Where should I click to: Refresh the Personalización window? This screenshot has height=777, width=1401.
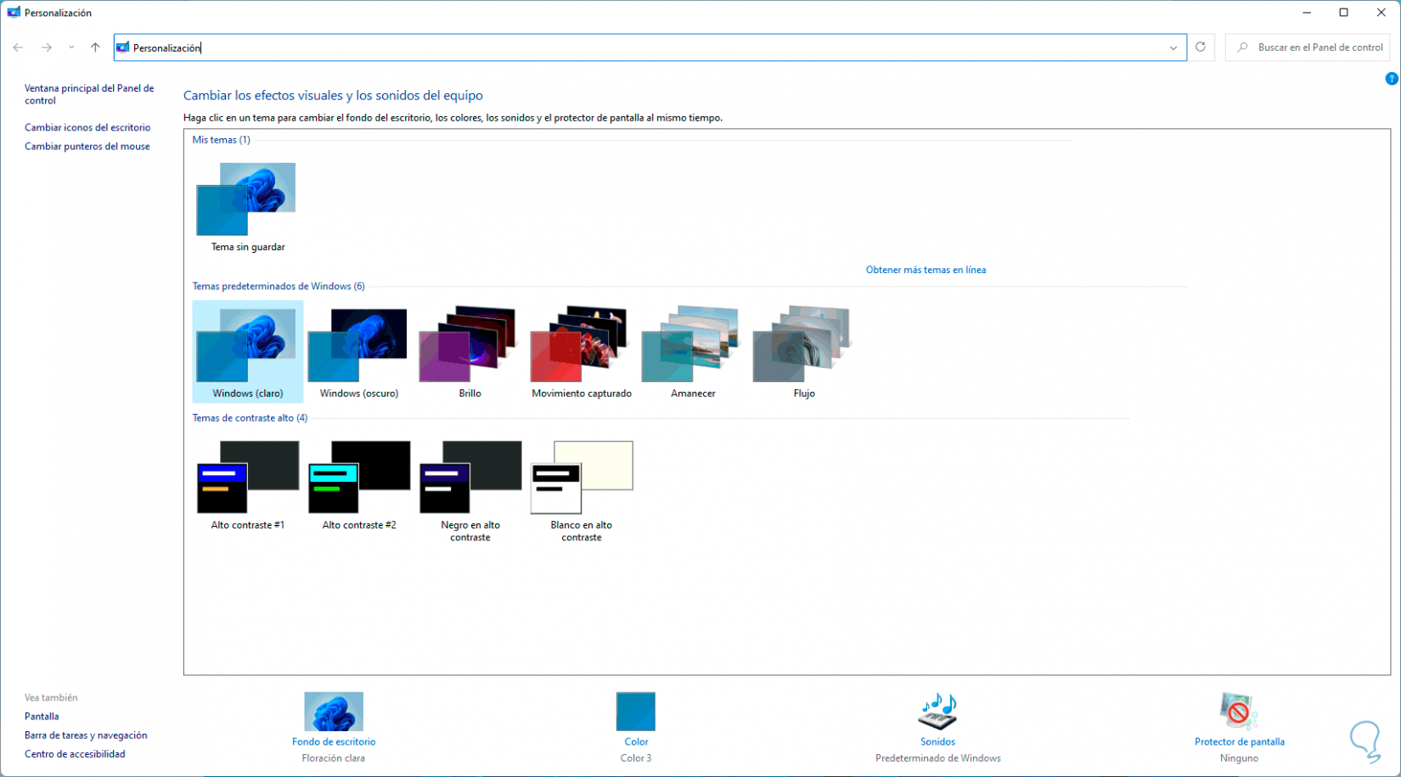pyautogui.click(x=1201, y=48)
